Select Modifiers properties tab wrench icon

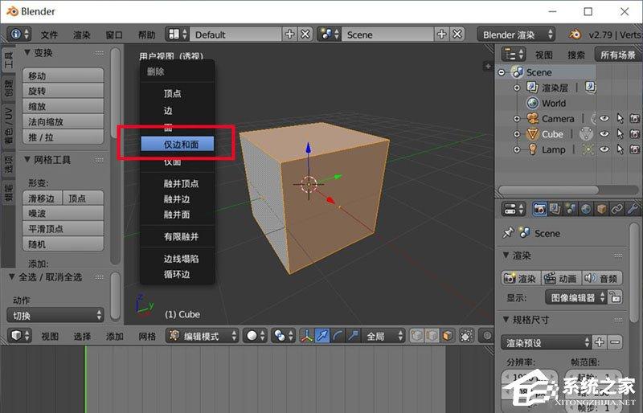tap(633, 209)
